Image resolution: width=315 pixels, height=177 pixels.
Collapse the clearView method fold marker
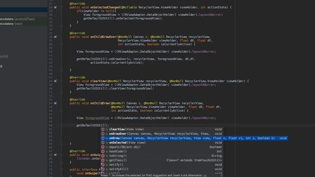[x=62, y=81]
